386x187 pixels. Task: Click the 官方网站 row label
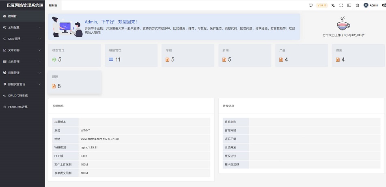[231, 130]
